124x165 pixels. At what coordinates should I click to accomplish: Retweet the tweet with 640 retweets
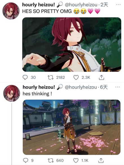51,160
